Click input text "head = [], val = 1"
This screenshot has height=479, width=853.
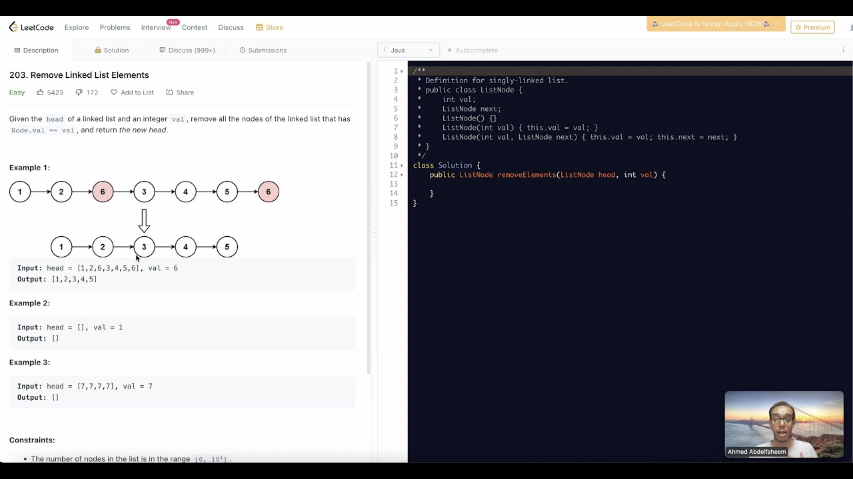tap(85, 327)
